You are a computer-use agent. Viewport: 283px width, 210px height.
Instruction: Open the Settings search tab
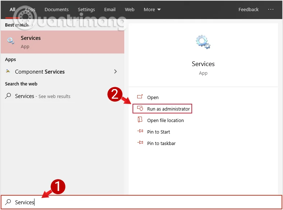coord(86,9)
